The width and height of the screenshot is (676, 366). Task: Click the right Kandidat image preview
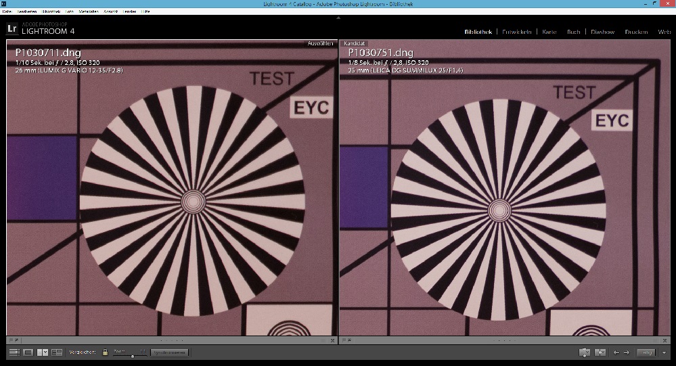[505, 187]
